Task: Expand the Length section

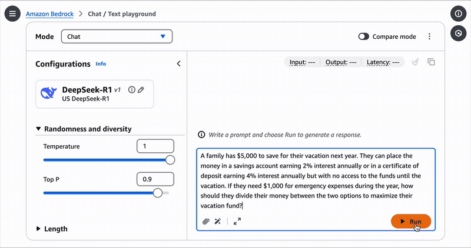Action: click(39, 229)
